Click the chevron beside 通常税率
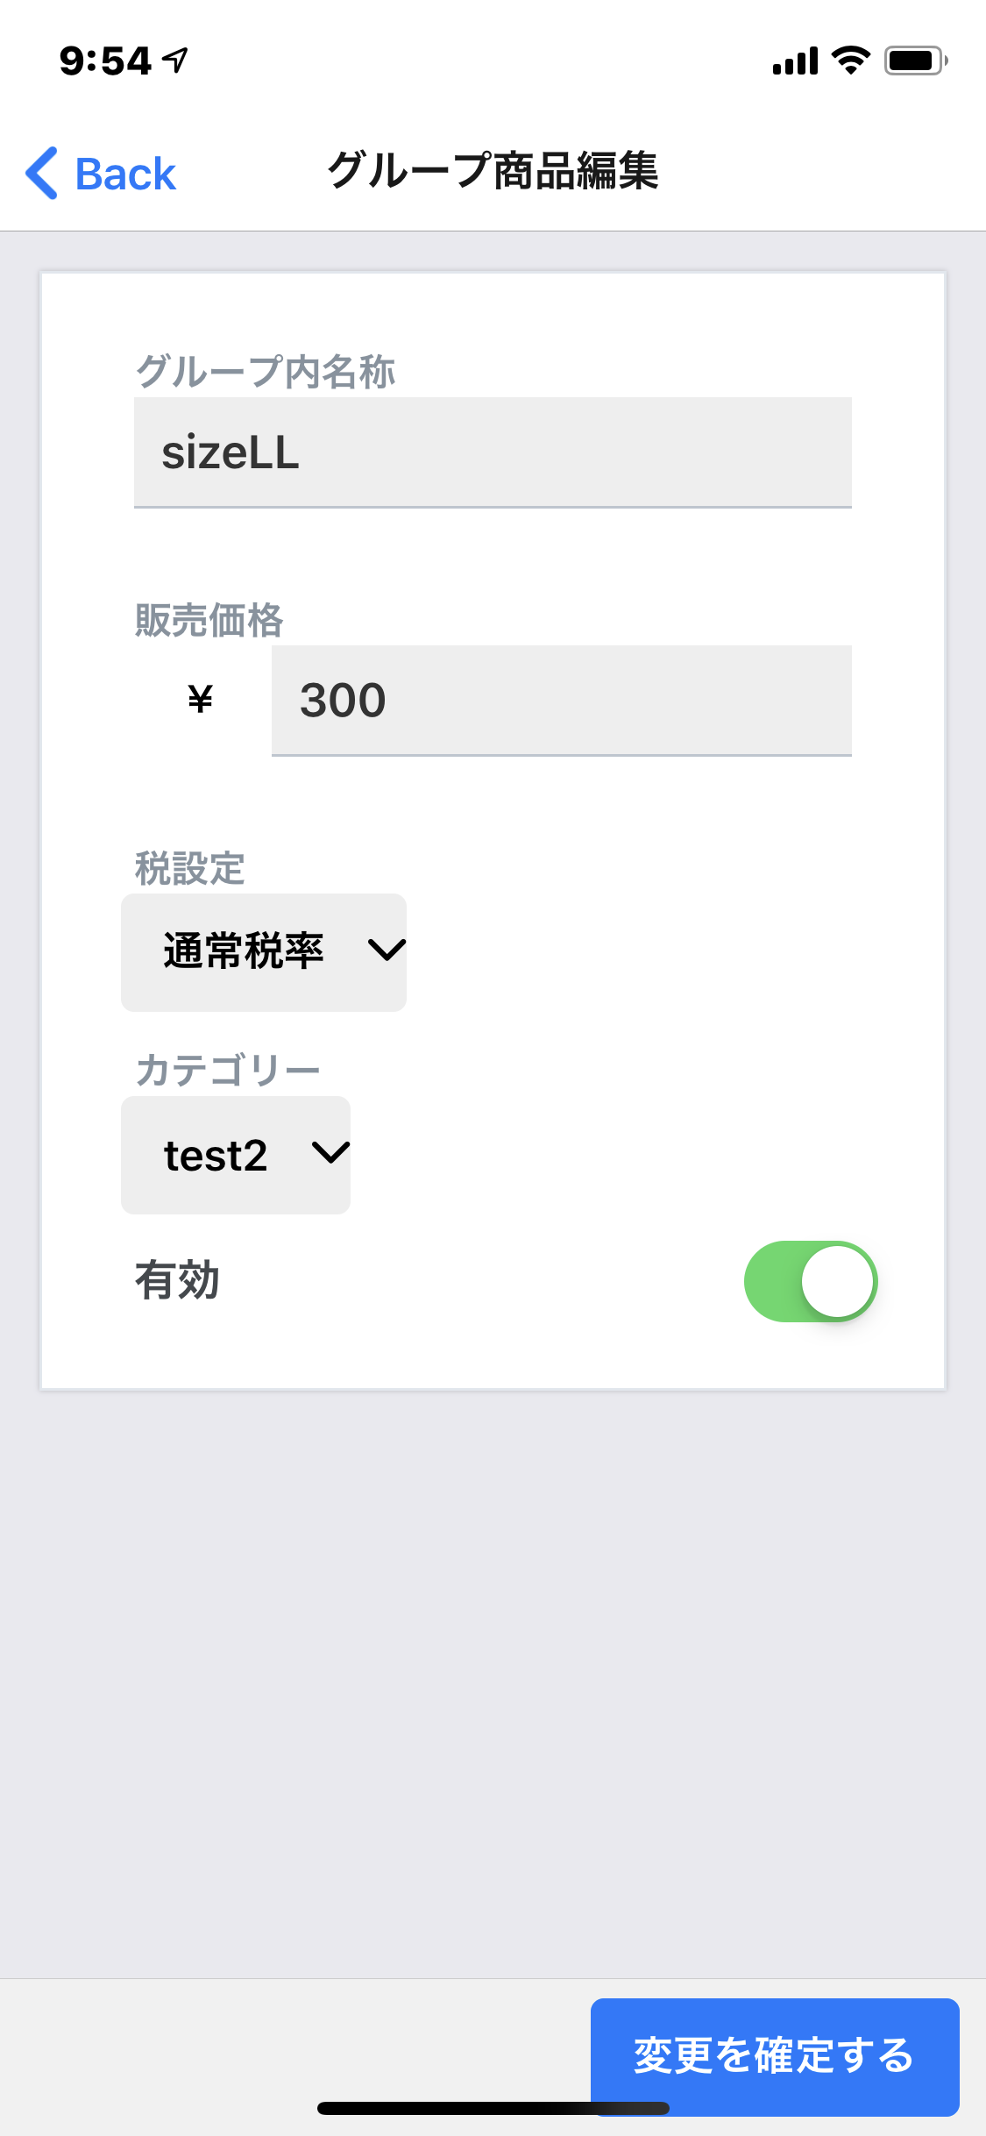 click(386, 950)
